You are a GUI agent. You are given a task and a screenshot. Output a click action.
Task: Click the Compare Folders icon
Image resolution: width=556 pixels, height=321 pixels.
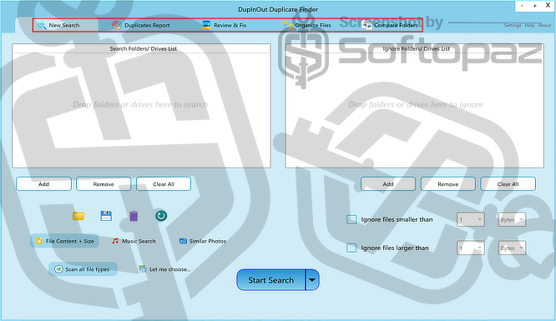coord(366,25)
